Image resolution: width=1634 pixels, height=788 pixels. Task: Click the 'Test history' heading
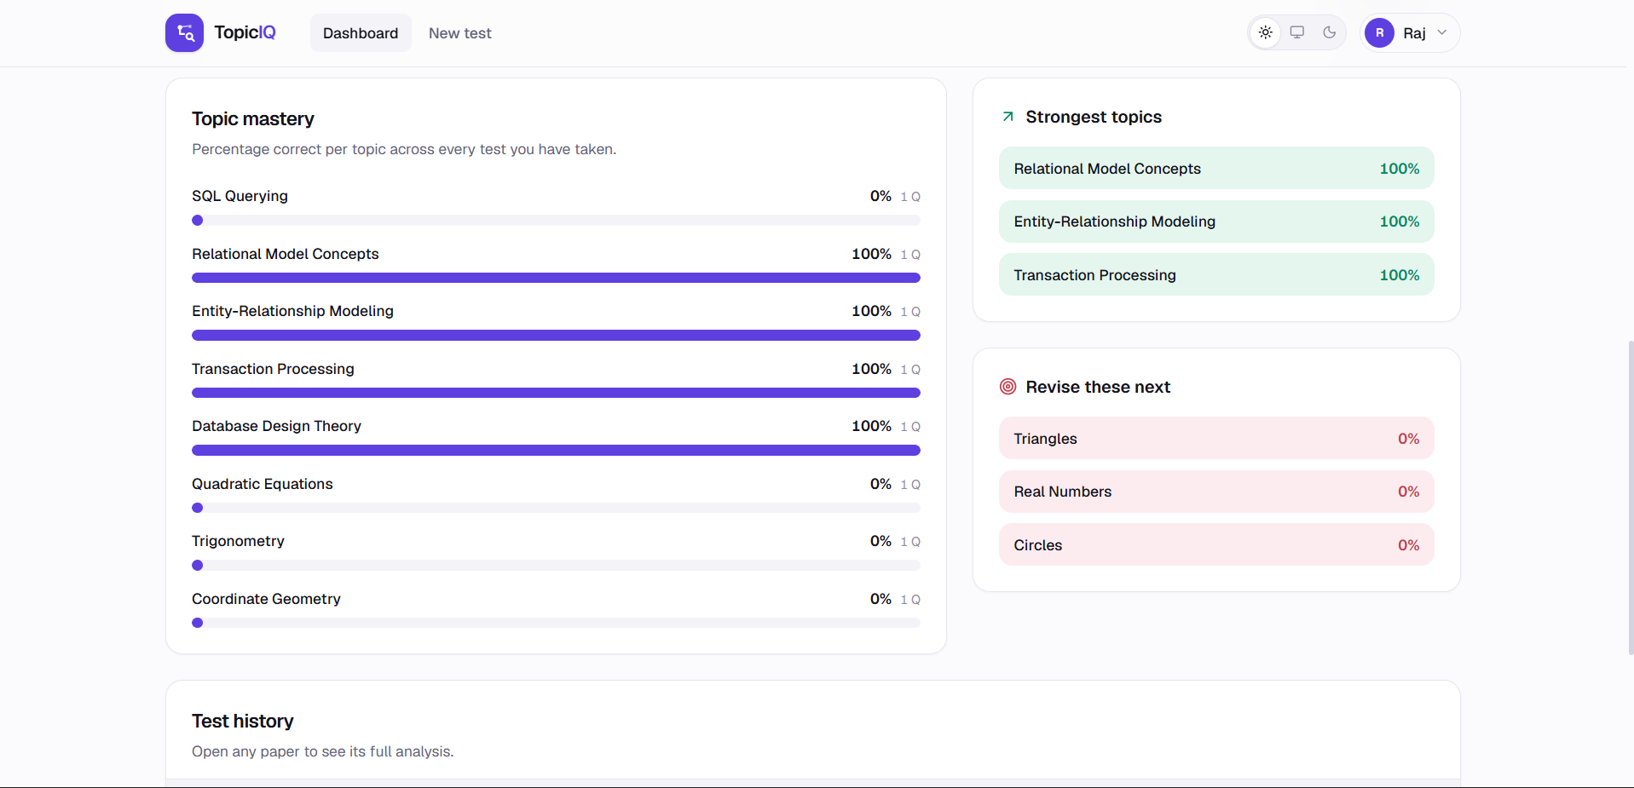(x=242, y=722)
